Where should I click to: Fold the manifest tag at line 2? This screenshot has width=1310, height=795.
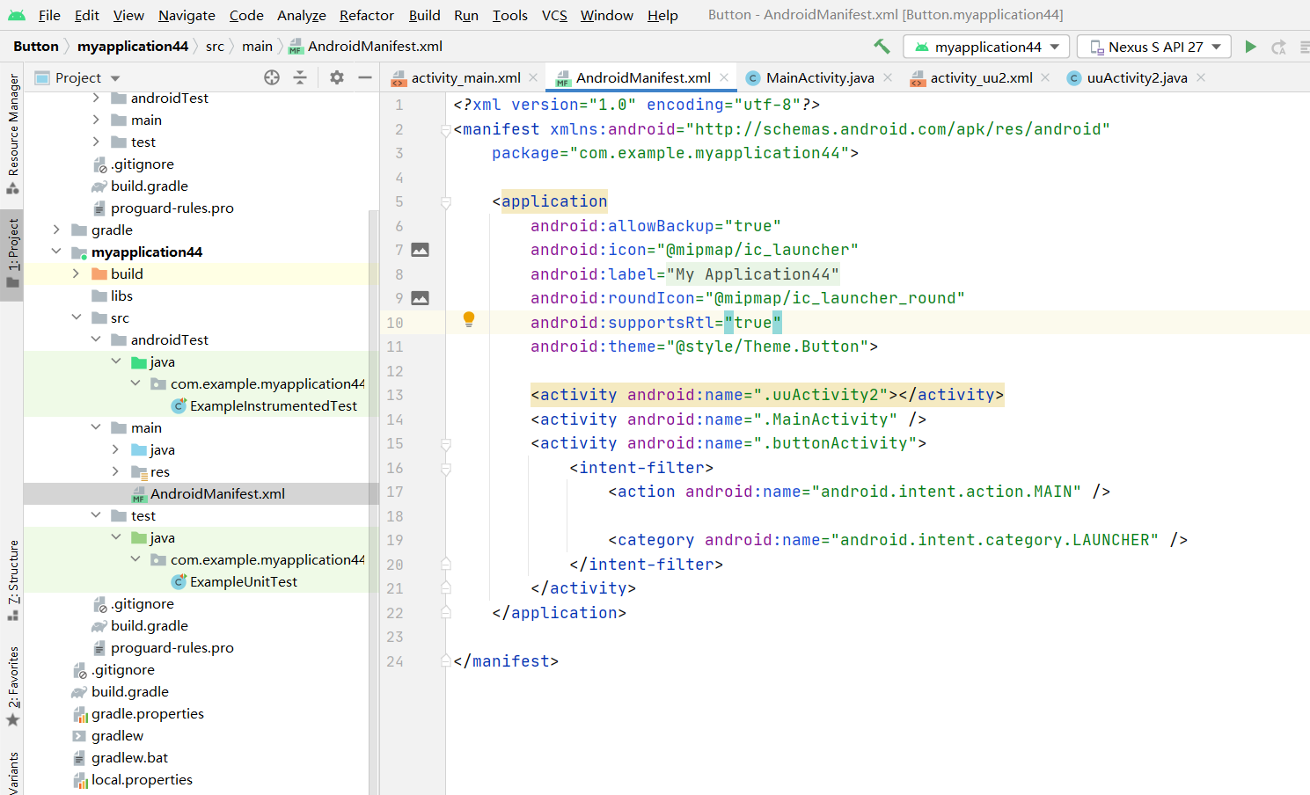click(x=446, y=130)
